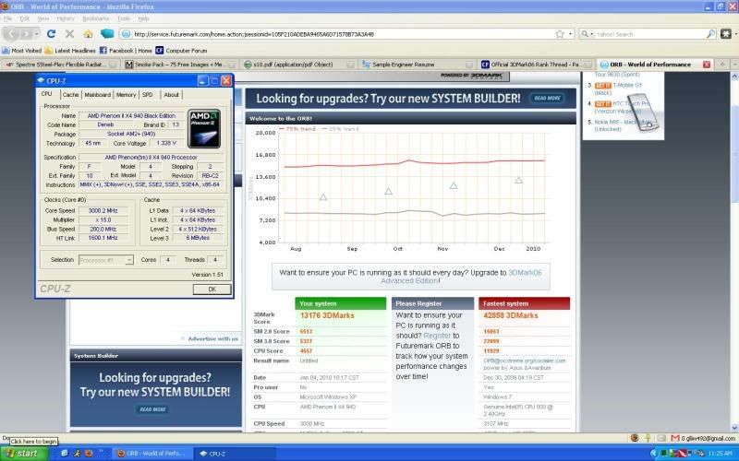The width and height of the screenshot is (739, 461).
Task: Click the system tray clock showing 11:25 AM
Action: pos(721,454)
